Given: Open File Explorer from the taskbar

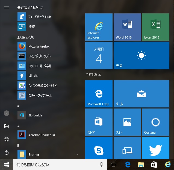Looking at the screenshot, I should point(141,165).
